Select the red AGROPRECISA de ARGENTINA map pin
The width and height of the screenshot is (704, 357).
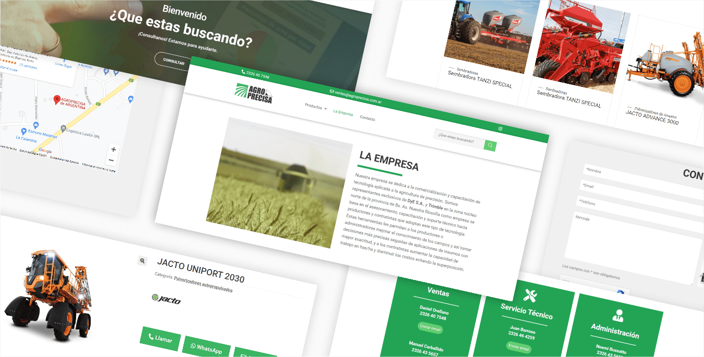(56, 99)
